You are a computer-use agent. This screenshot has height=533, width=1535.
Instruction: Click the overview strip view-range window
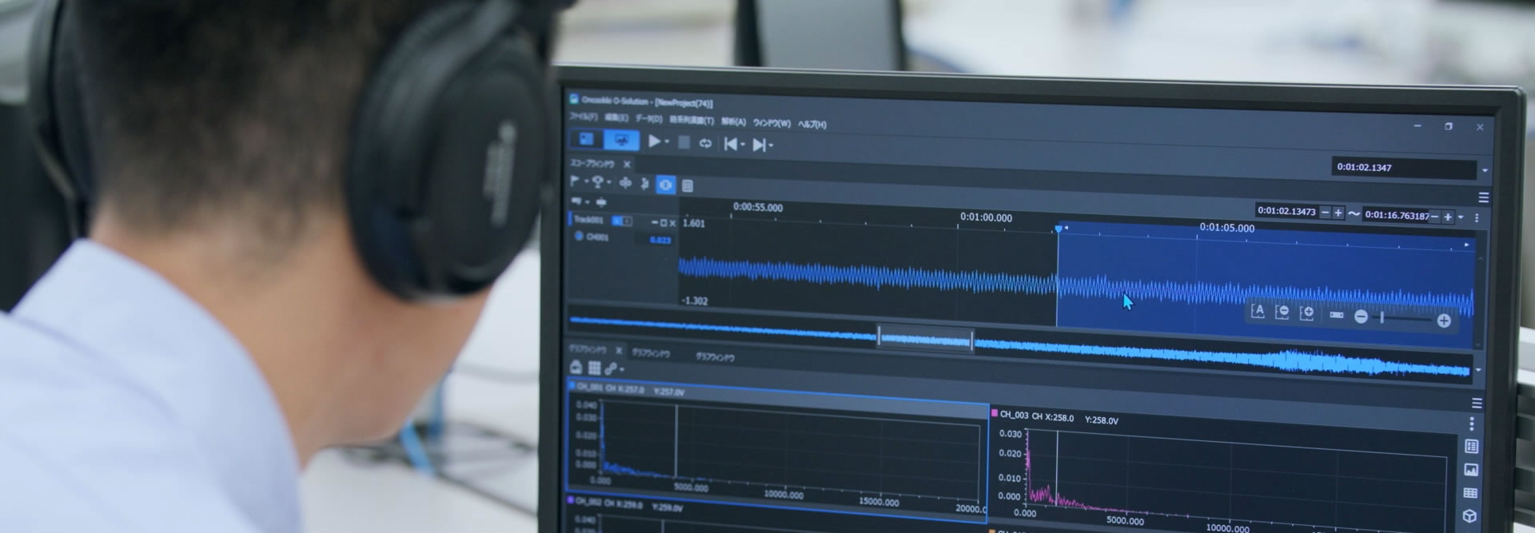click(x=925, y=338)
